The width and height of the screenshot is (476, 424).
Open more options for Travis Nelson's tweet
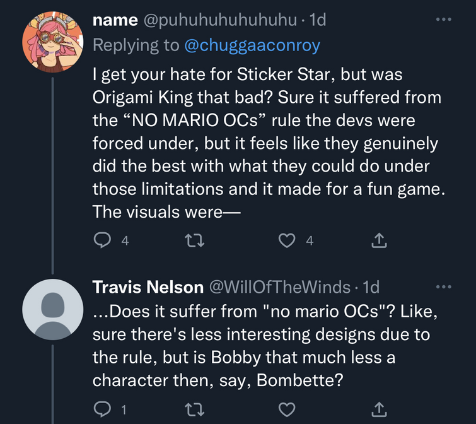click(x=444, y=287)
